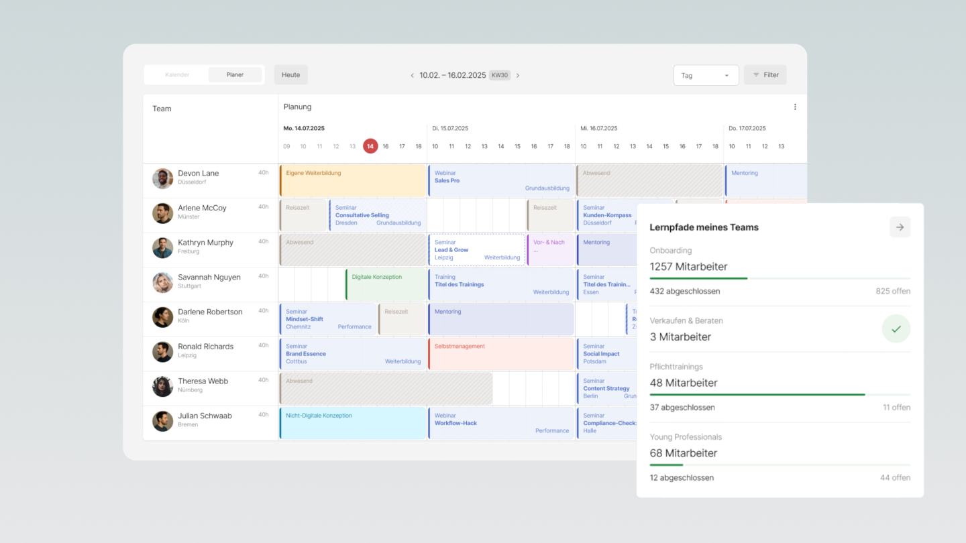Open Lernpfade meines Teams via the arrow icon
This screenshot has width=966, height=543.
coord(900,227)
